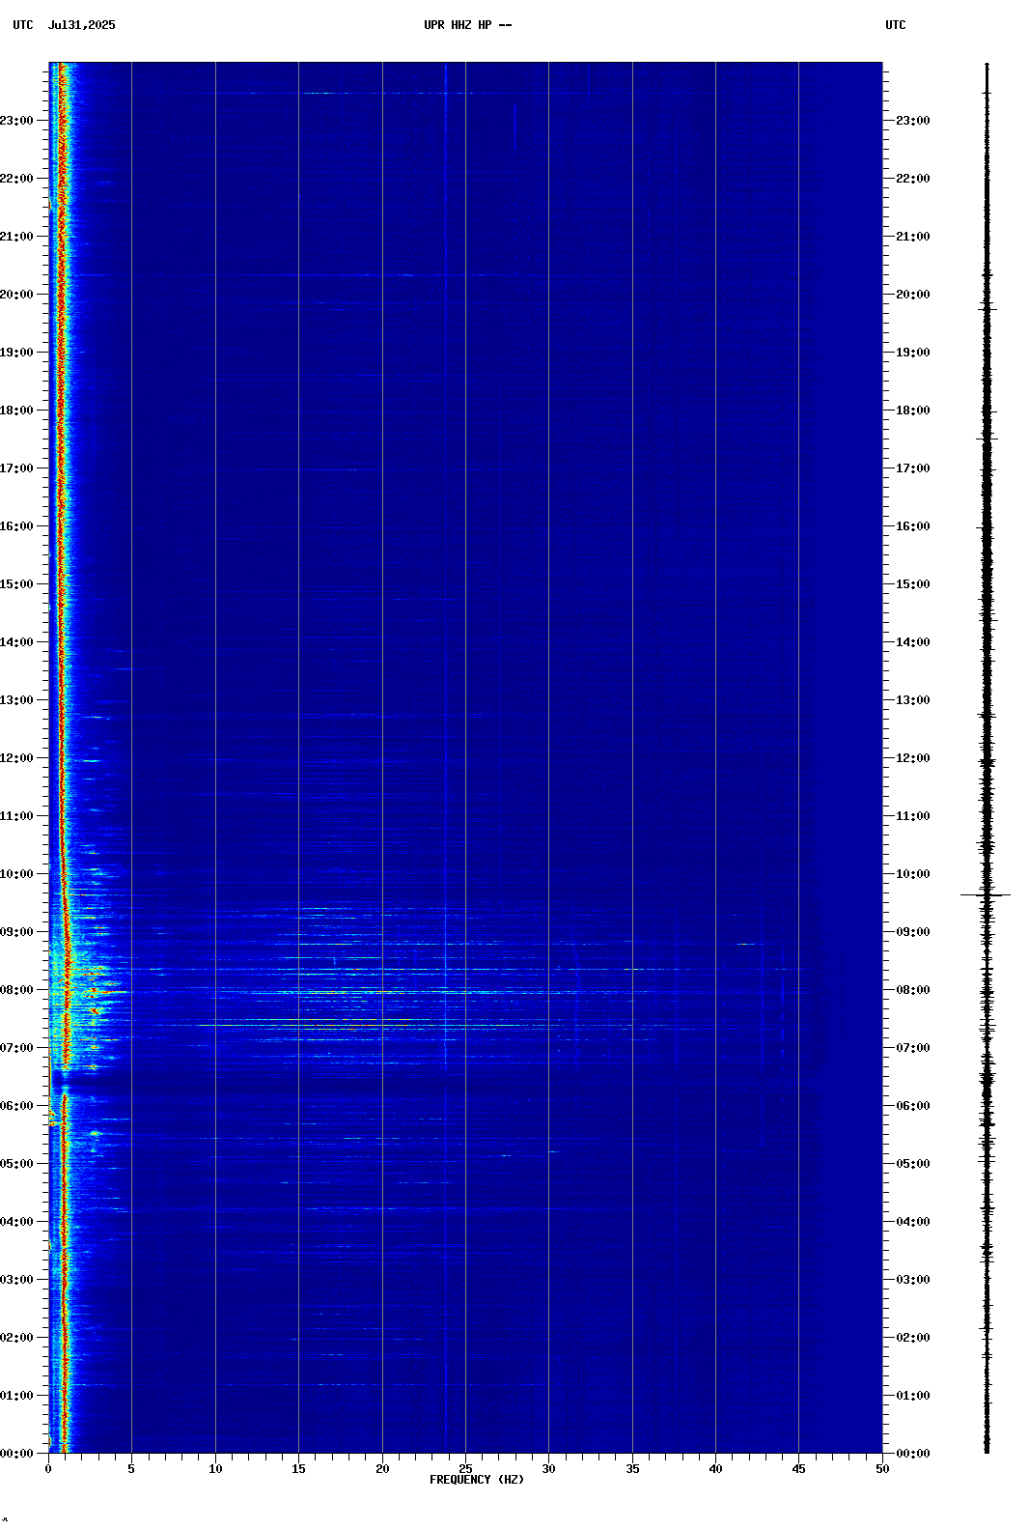Click the left axis 14:00 time label
The image size is (1029, 1530).
(17, 642)
